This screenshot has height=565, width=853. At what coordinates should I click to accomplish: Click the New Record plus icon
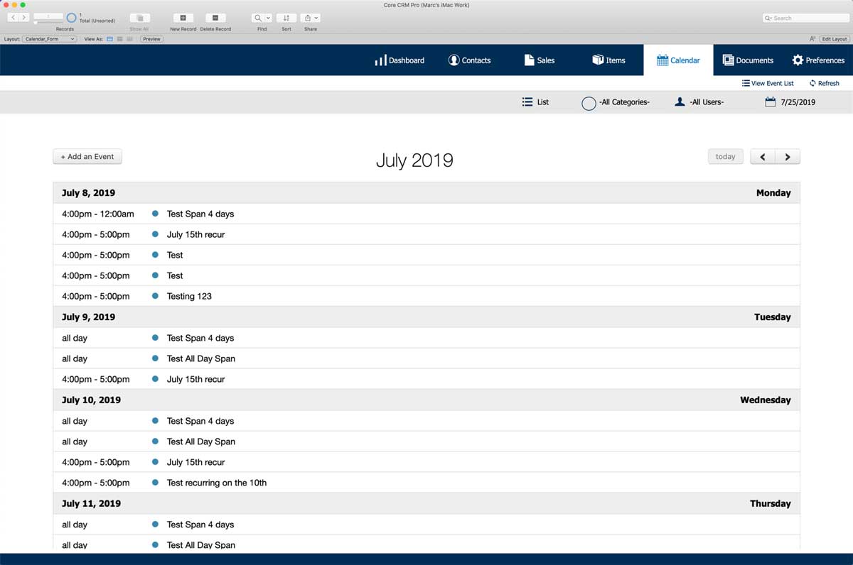[x=183, y=18]
